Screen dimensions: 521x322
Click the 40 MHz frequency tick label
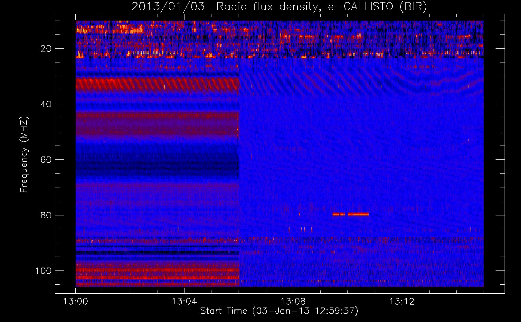(x=46, y=104)
